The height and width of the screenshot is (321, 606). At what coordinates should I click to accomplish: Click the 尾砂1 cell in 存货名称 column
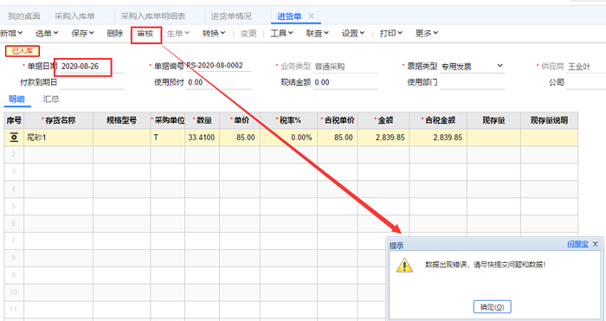click(58, 138)
